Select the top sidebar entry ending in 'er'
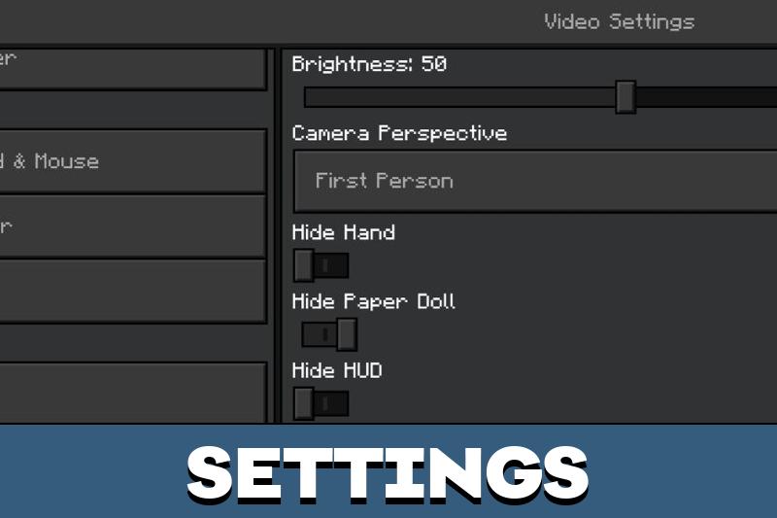 (132, 69)
